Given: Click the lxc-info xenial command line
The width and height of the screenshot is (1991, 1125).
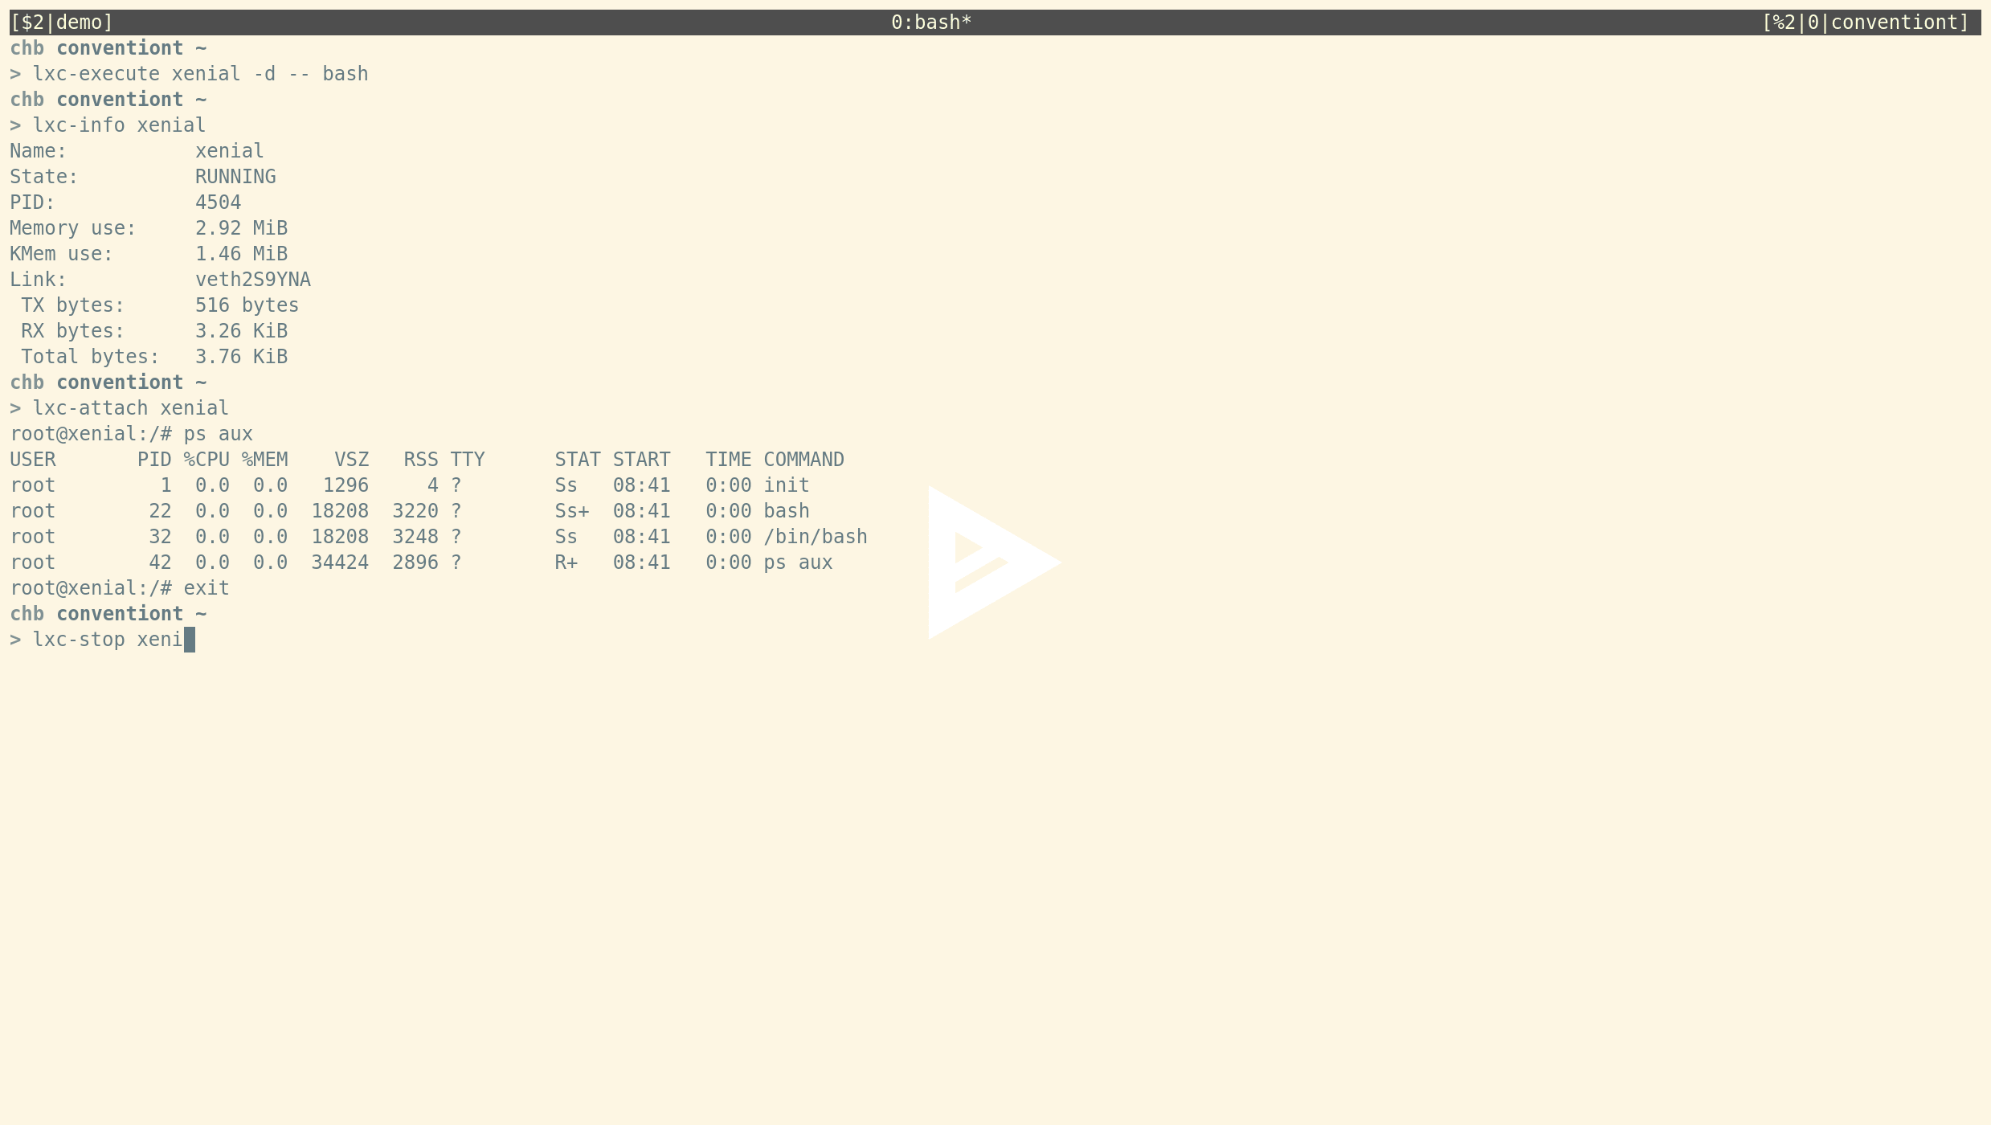Looking at the screenshot, I should pos(119,125).
